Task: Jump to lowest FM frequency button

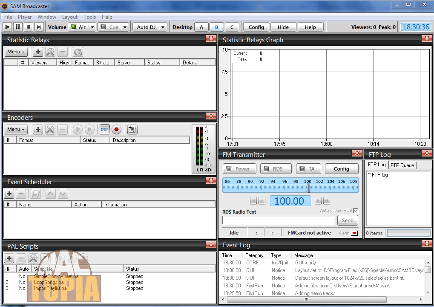Action: coord(253,201)
